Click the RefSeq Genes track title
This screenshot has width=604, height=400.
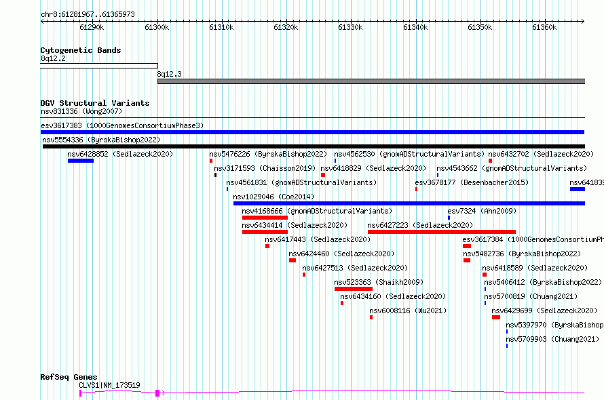tap(69, 377)
